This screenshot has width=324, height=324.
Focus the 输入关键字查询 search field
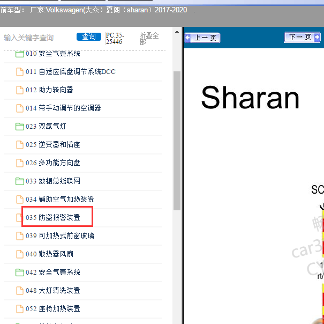point(28,38)
